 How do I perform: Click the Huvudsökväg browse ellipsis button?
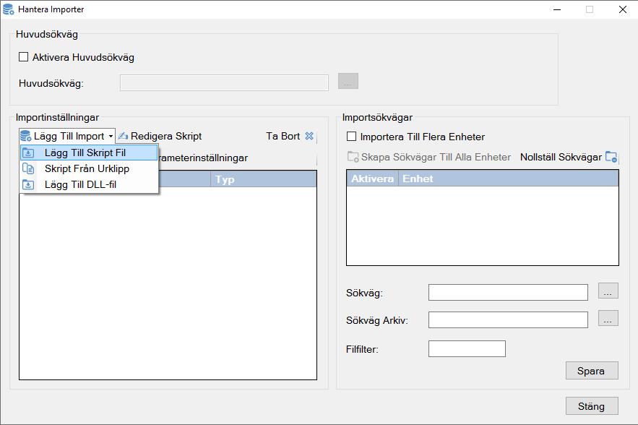pyautogui.click(x=348, y=81)
